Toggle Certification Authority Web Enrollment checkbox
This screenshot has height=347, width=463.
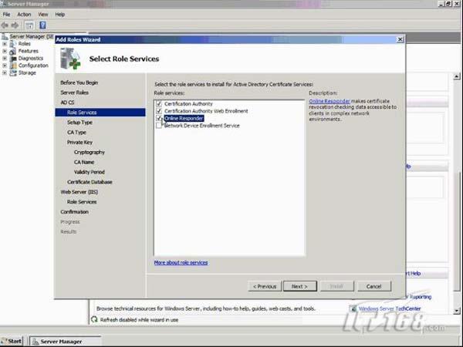(159, 111)
